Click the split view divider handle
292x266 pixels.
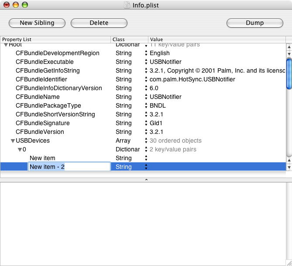(146, 180)
